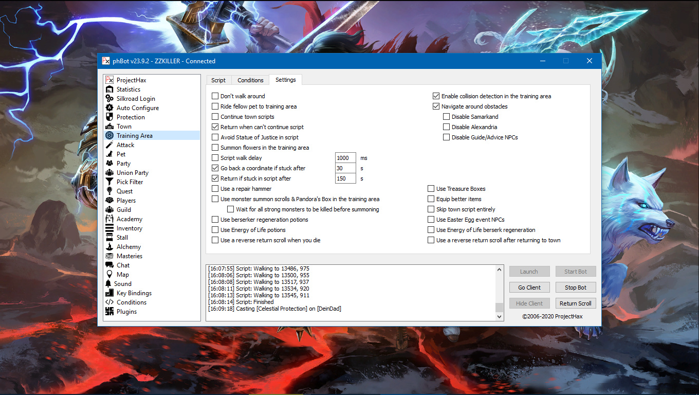699x395 pixels.
Task: Click the Sound bell icon
Action: coord(108,284)
